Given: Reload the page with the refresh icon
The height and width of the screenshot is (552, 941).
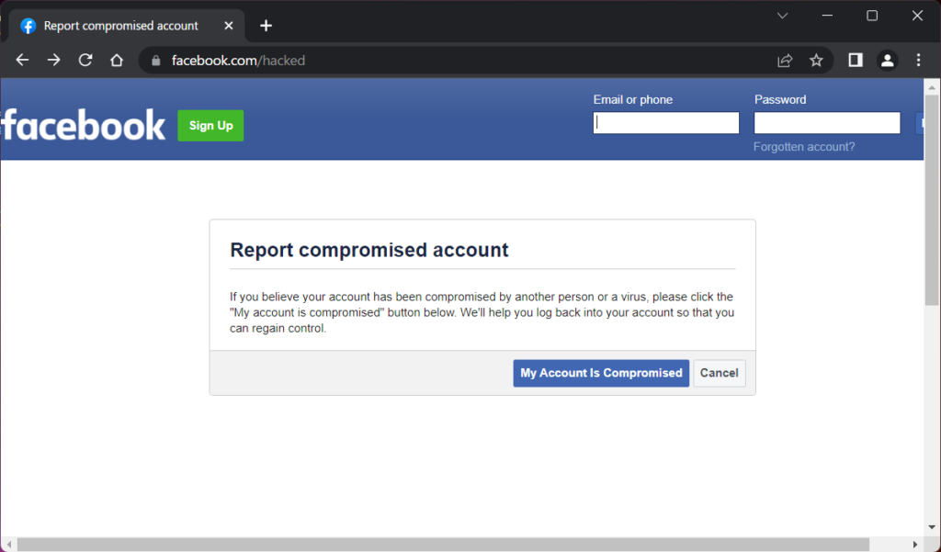Looking at the screenshot, I should pos(85,60).
